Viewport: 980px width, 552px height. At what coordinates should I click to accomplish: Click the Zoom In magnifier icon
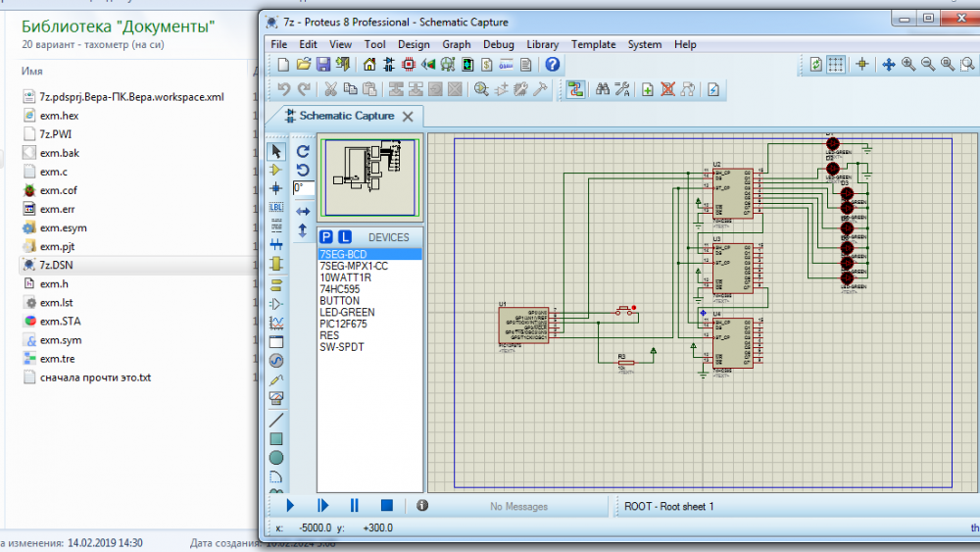point(908,65)
